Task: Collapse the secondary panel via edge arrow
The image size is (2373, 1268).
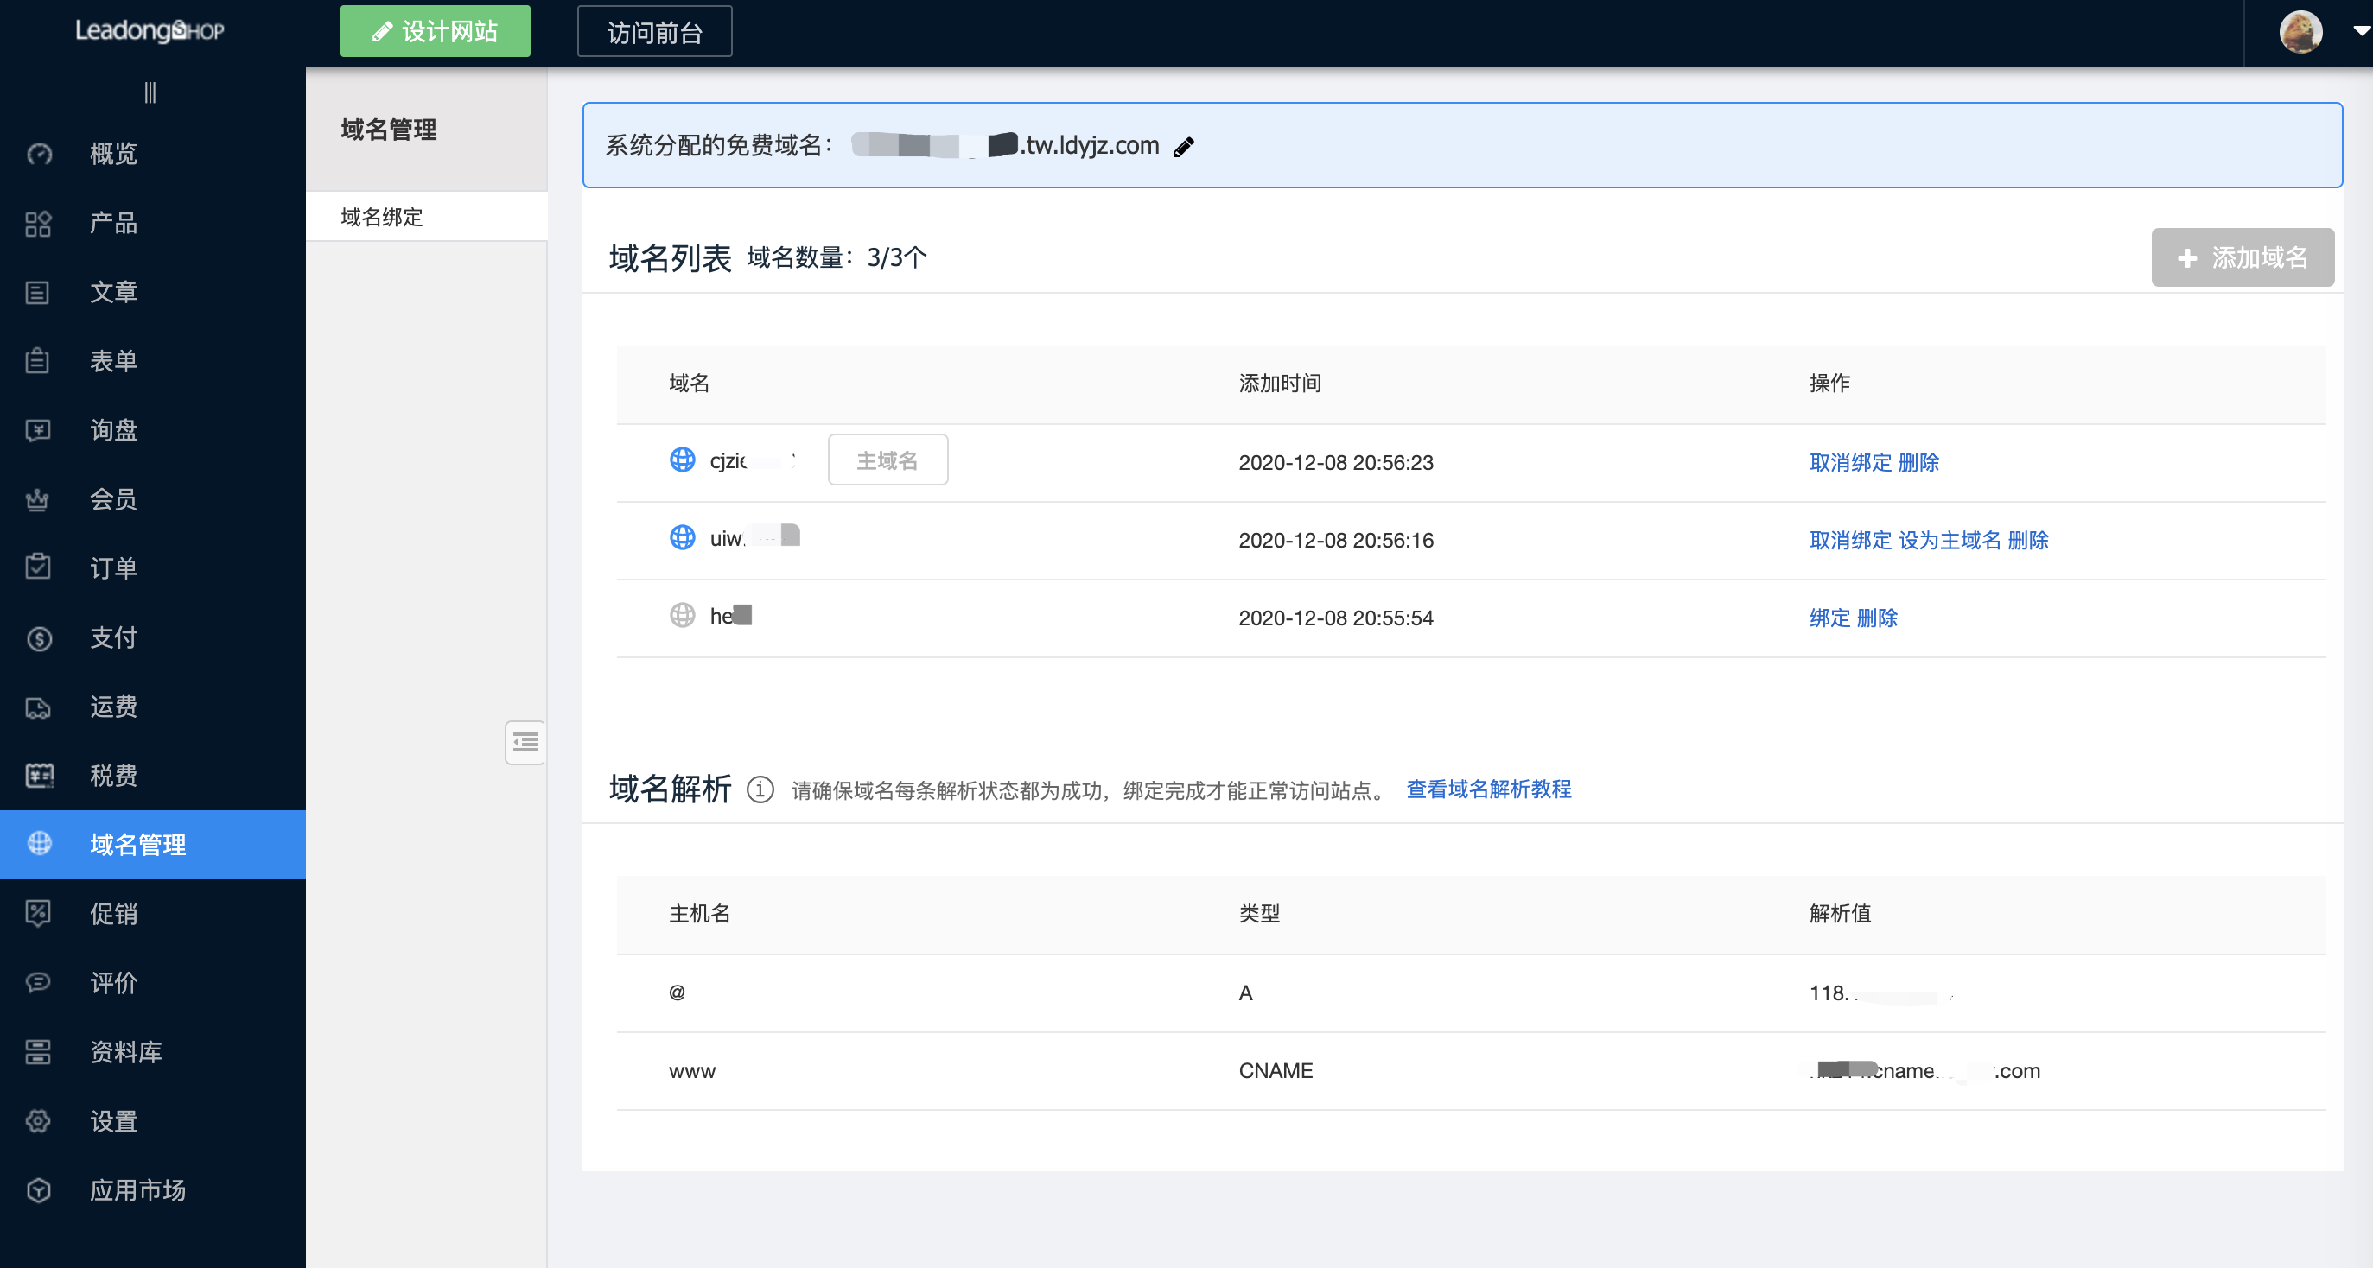Action: tap(525, 742)
